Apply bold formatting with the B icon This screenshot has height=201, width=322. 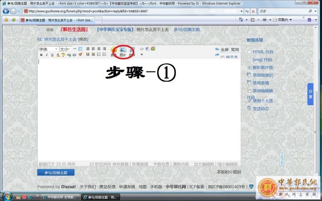[x=41, y=55]
